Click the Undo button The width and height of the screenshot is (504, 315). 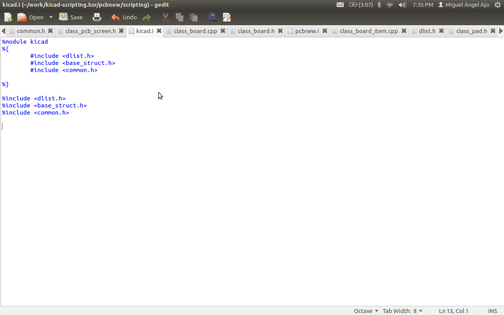124,17
